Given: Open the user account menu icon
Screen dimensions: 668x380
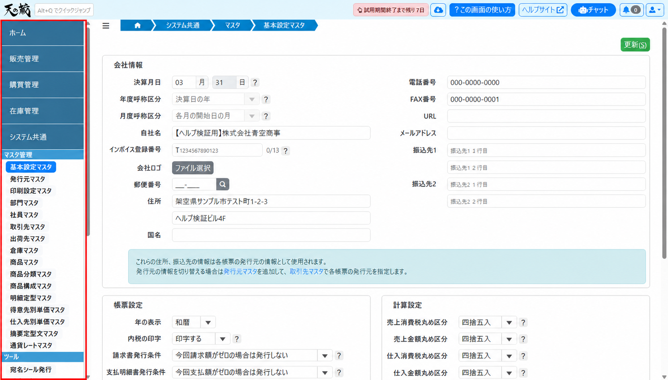Looking at the screenshot, I should coord(655,10).
